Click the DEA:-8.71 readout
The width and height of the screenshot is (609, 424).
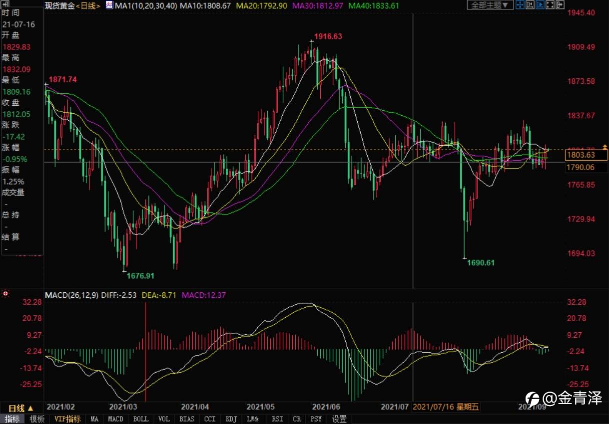tap(159, 295)
